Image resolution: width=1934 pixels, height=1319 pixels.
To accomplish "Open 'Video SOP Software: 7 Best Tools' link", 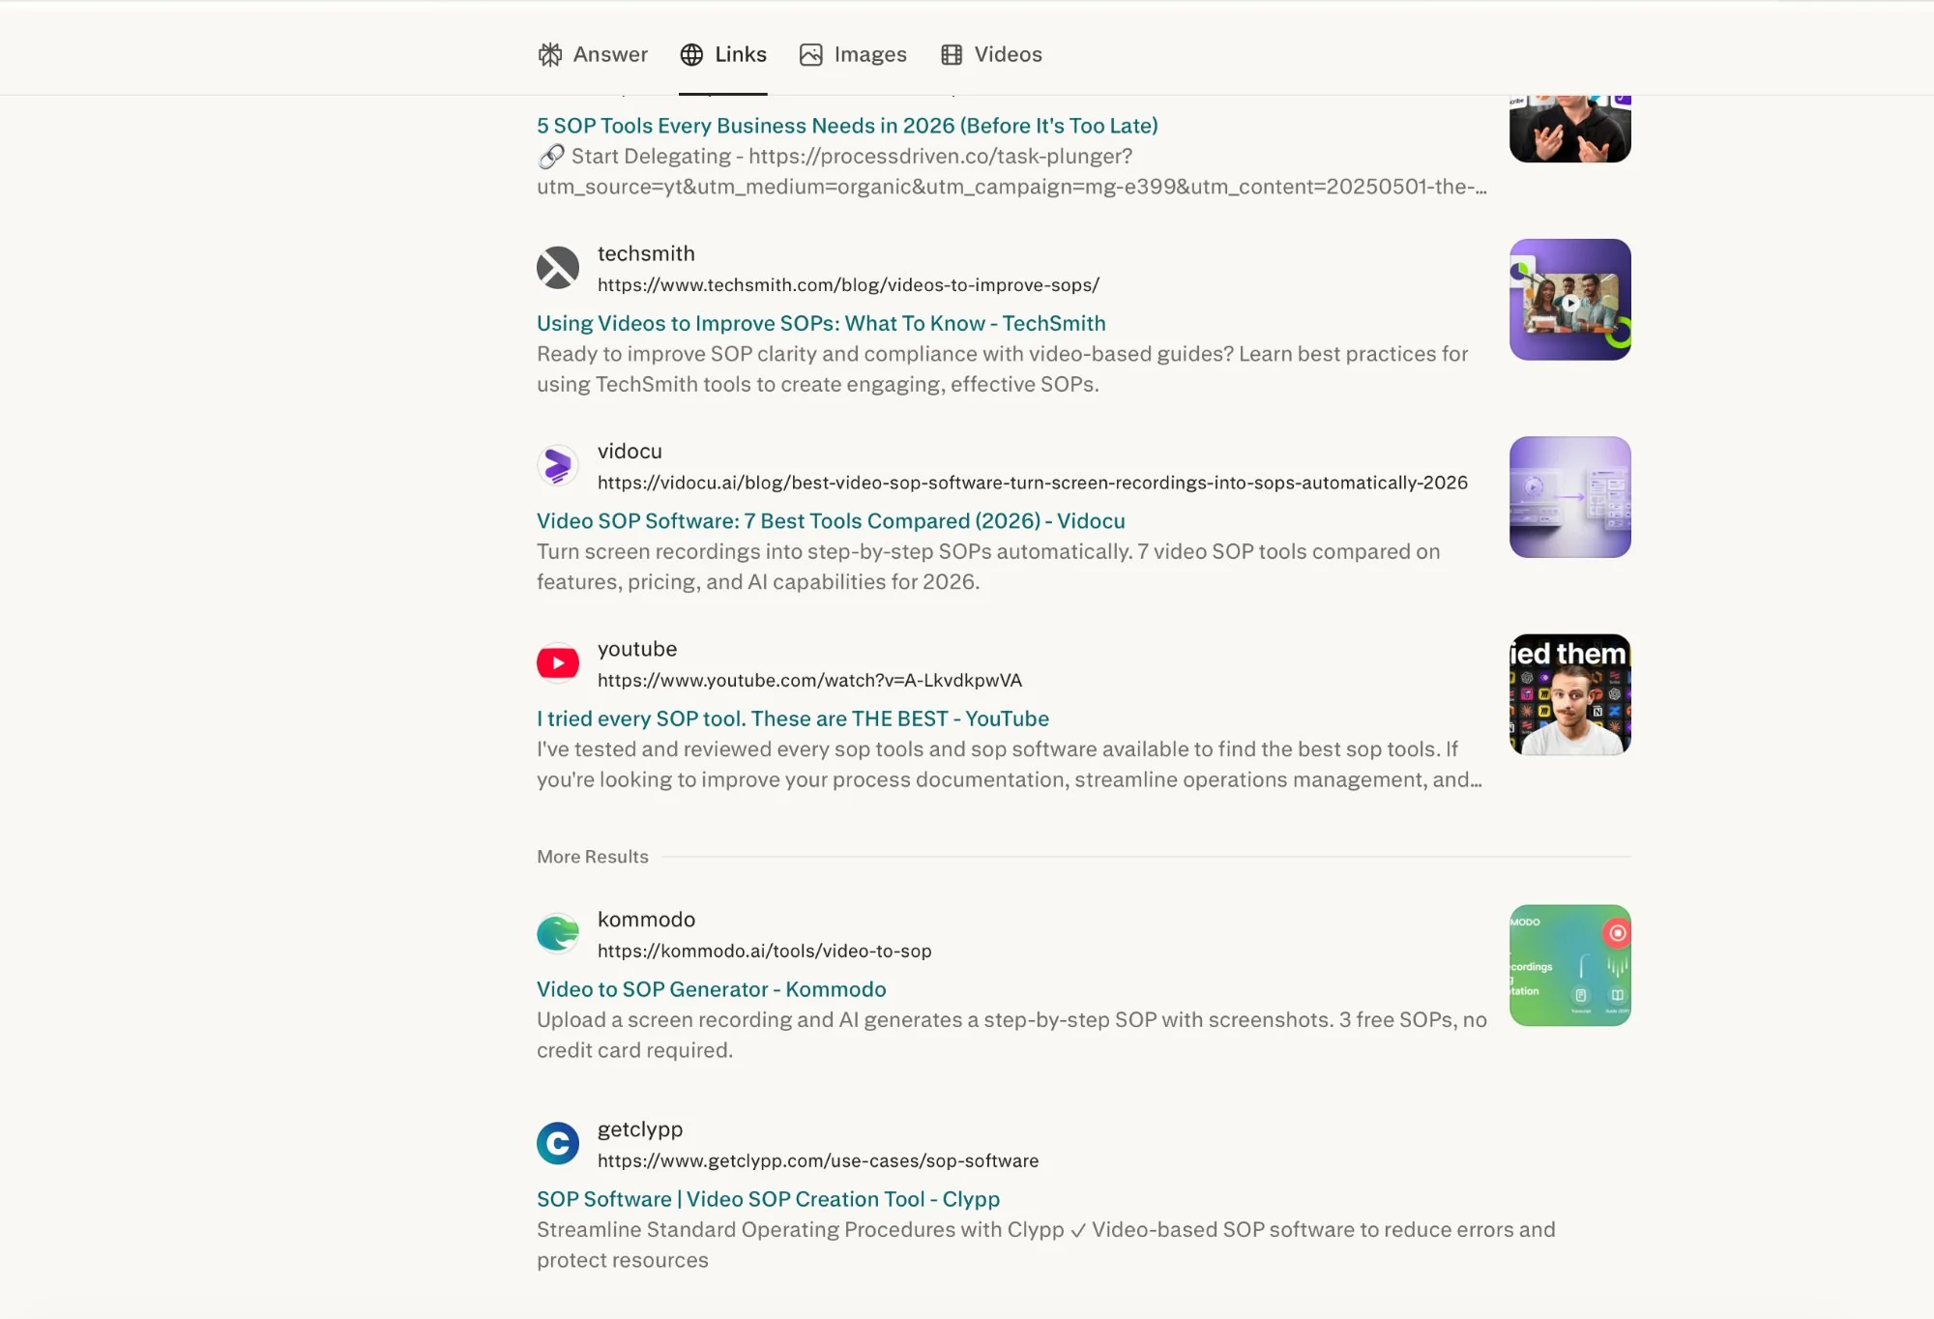I will pyautogui.click(x=831, y=520).
